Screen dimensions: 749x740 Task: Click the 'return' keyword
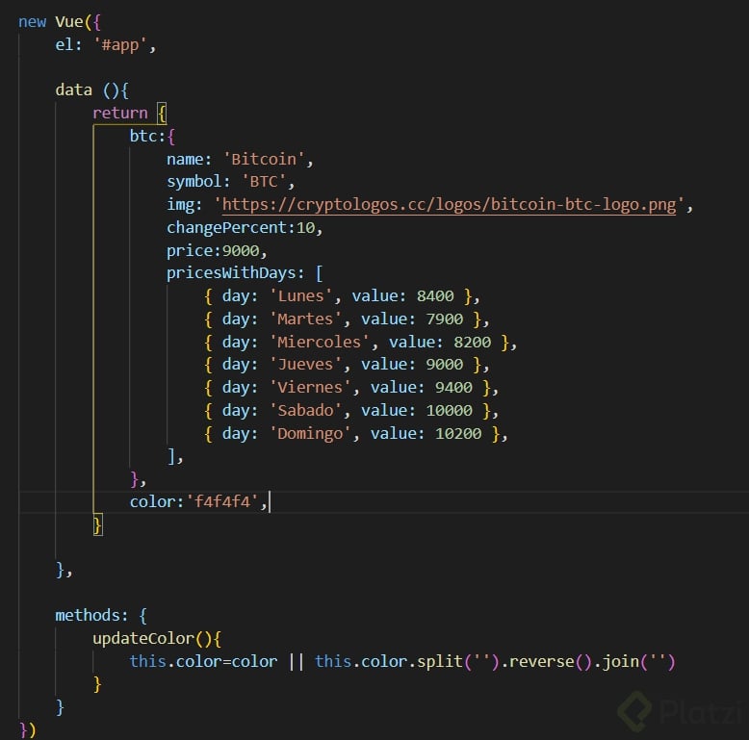(120, 114)
